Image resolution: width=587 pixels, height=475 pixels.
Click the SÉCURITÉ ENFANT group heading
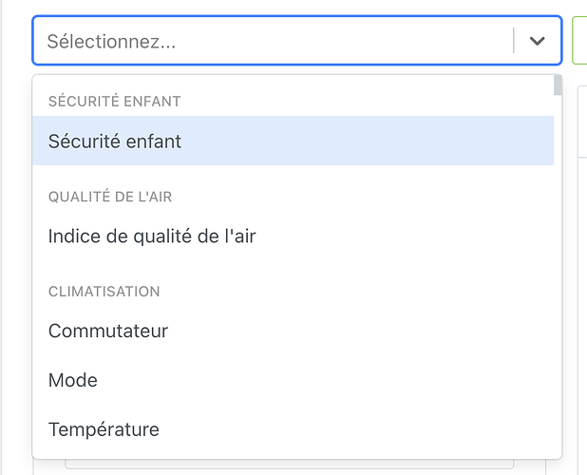(114, 101)
